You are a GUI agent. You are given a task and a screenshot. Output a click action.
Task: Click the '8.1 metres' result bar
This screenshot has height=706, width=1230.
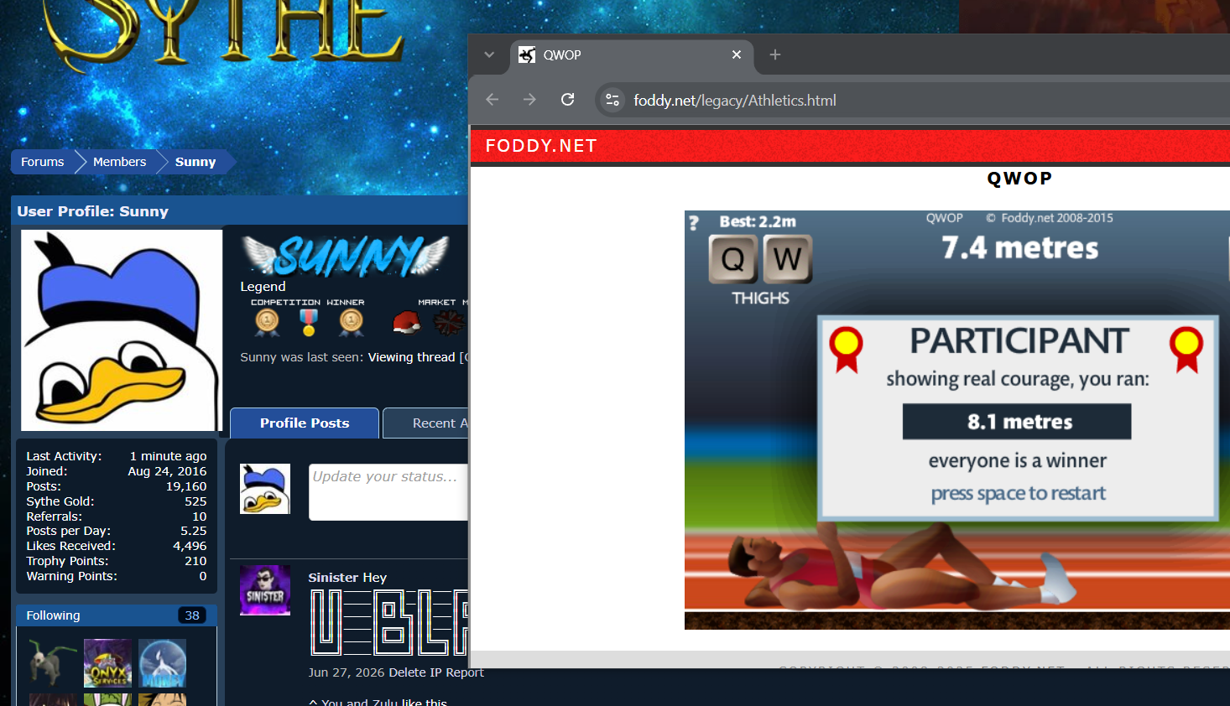tap(1017, 422)
